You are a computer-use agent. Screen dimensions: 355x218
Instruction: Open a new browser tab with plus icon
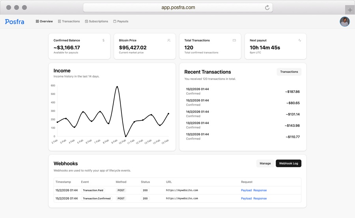tap(350, 10)
